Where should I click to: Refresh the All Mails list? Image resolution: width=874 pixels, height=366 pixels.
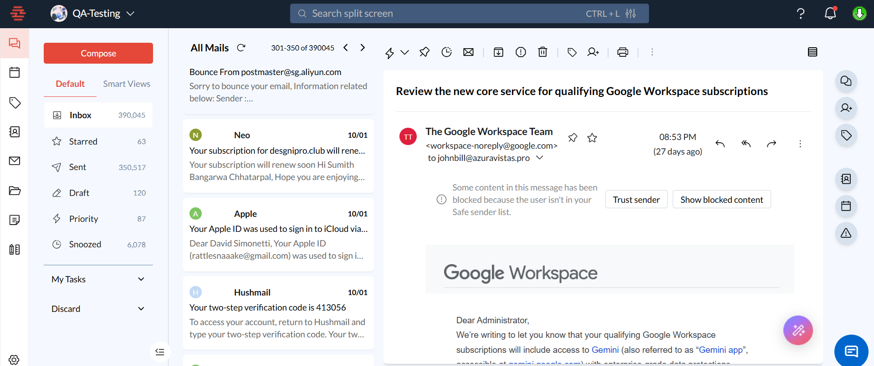pos(241,48)
